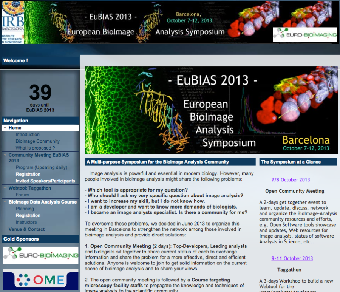This screenshot has width=340, height=292.
Task: Select the Welcome! tab
Action: [14, 60]
